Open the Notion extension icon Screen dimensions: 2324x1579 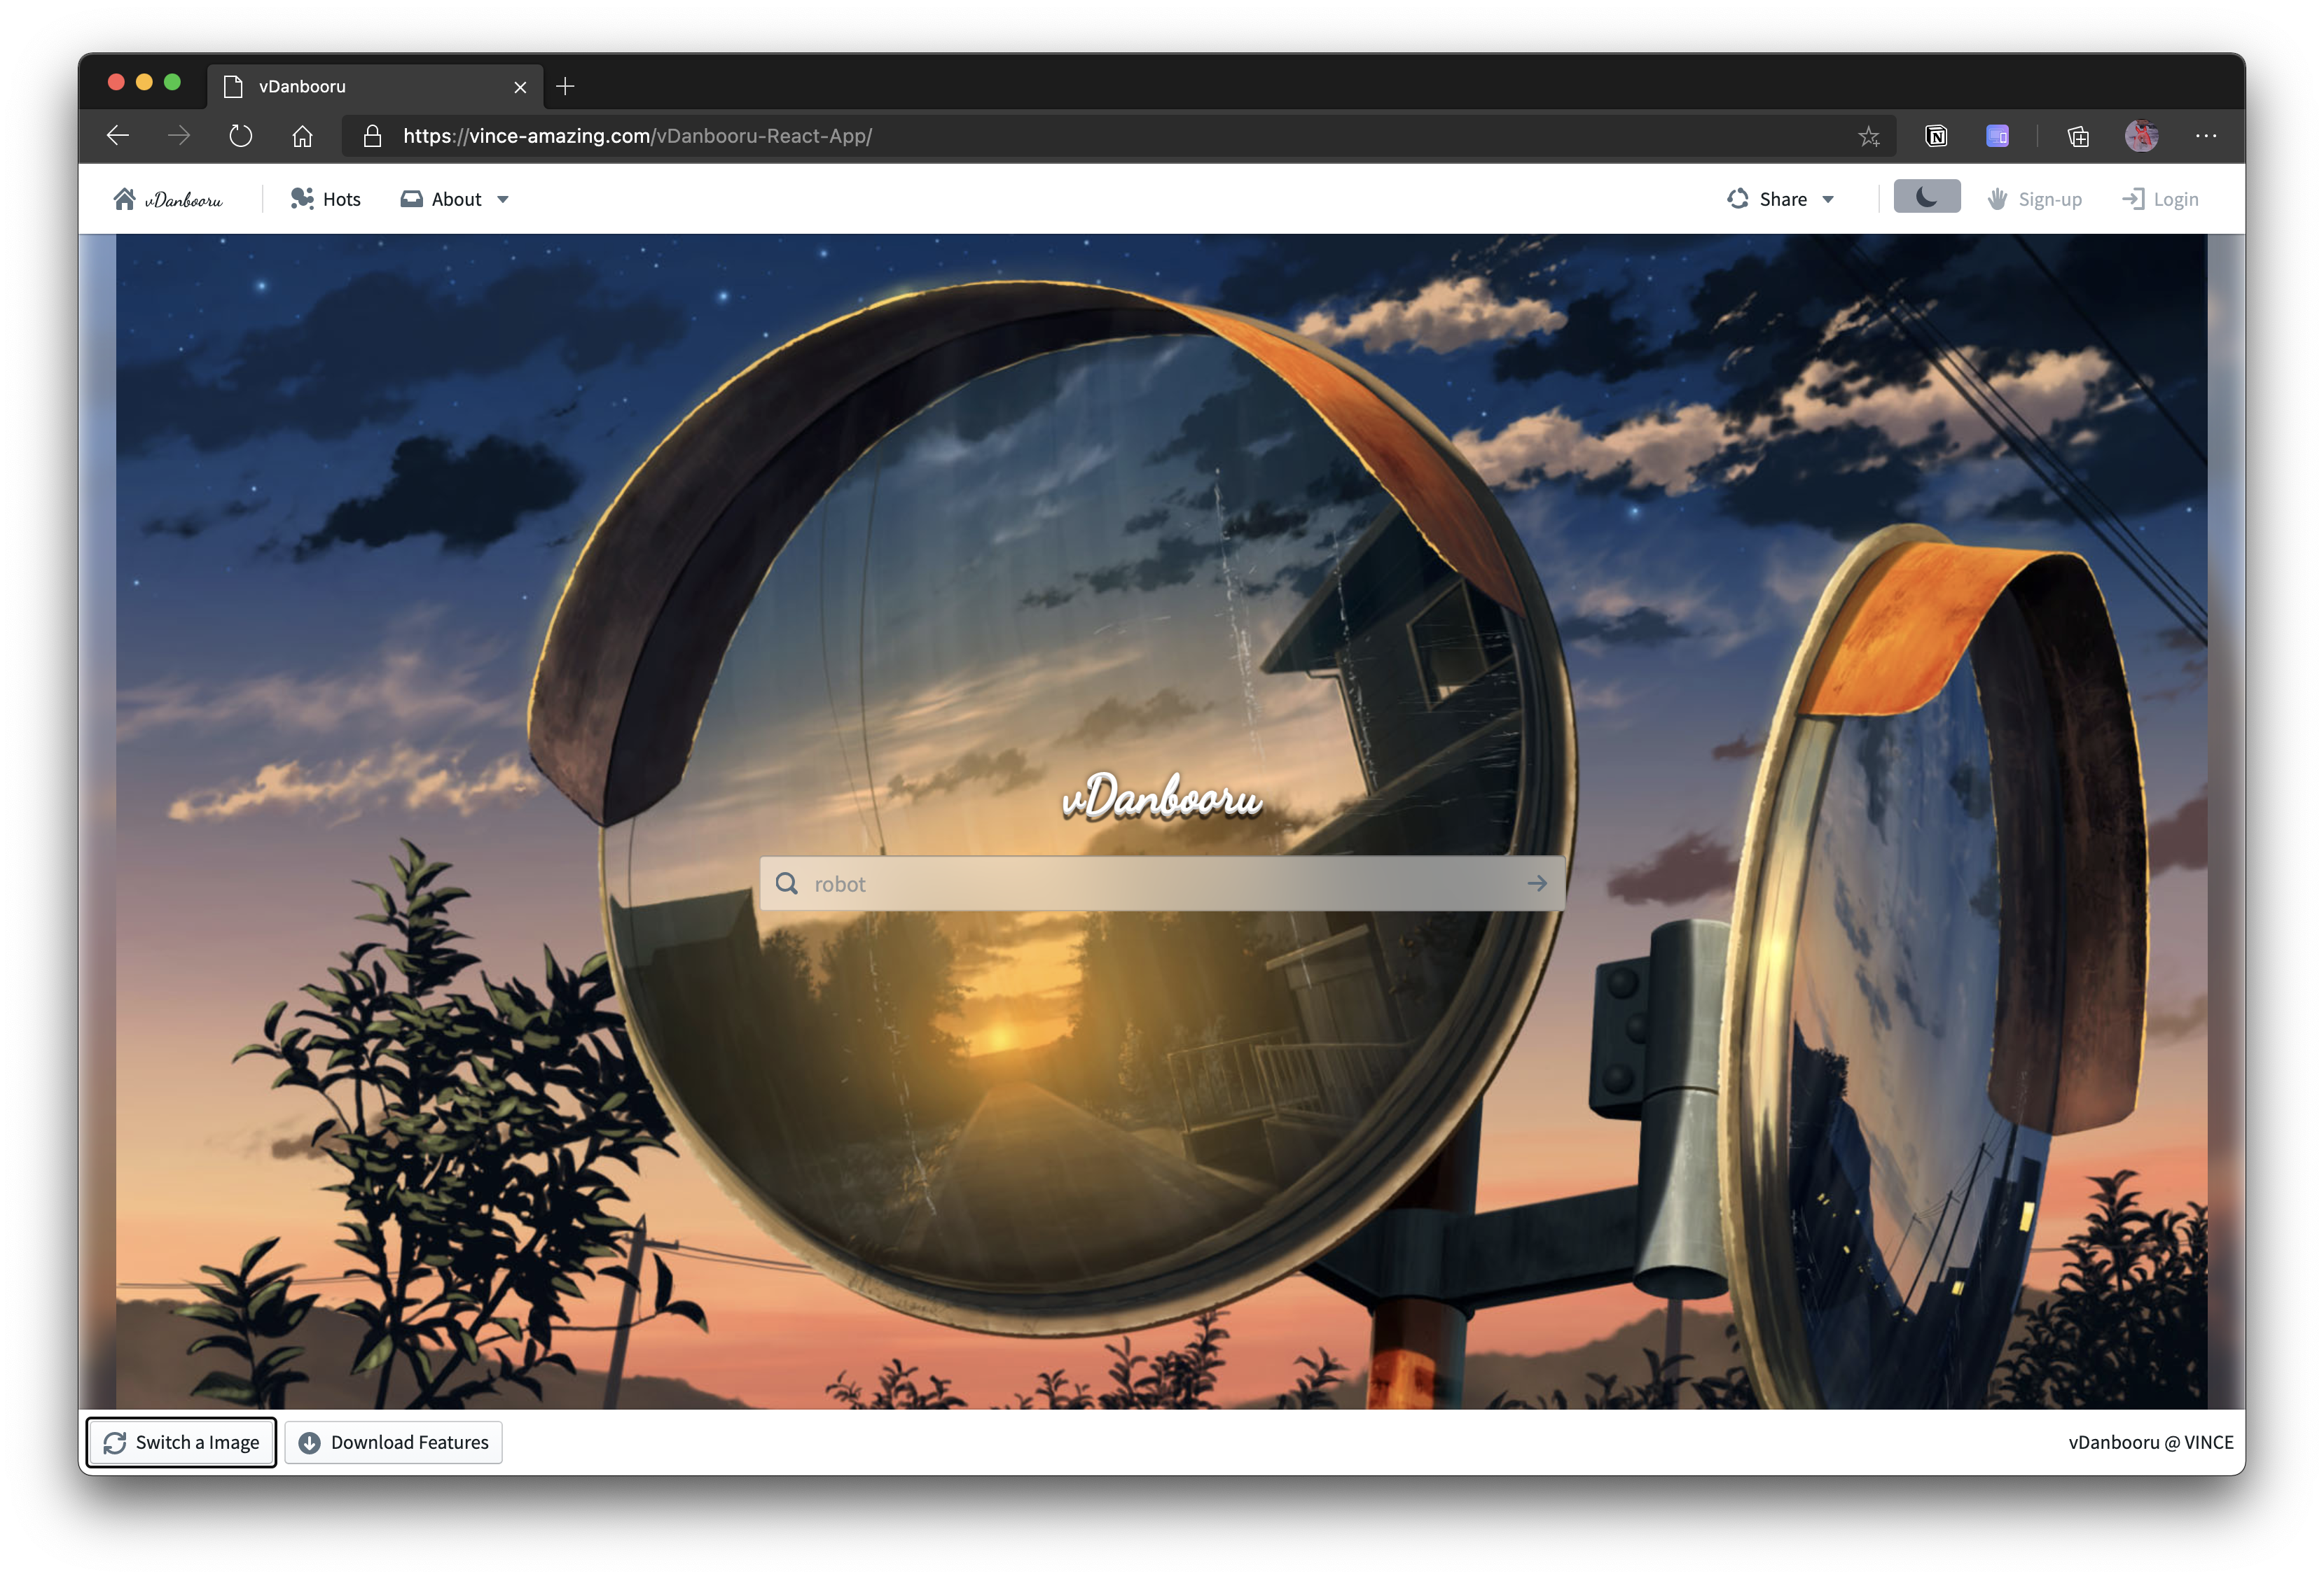coord(1936,136)
